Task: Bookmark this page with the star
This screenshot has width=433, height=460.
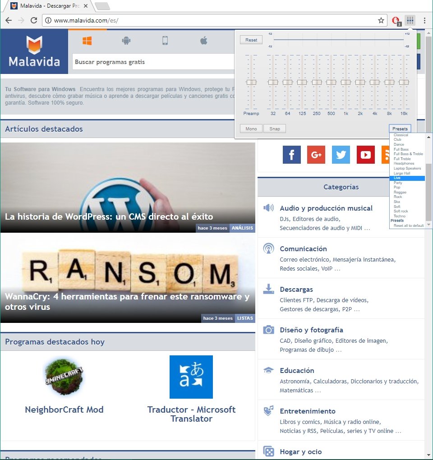Action: point(381,20)
